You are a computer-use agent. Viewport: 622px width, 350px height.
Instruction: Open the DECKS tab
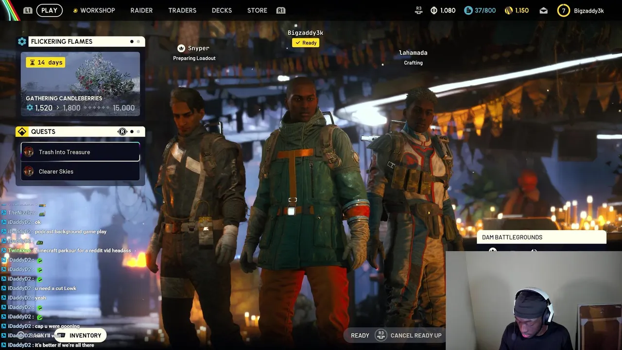tap(222, 10)
